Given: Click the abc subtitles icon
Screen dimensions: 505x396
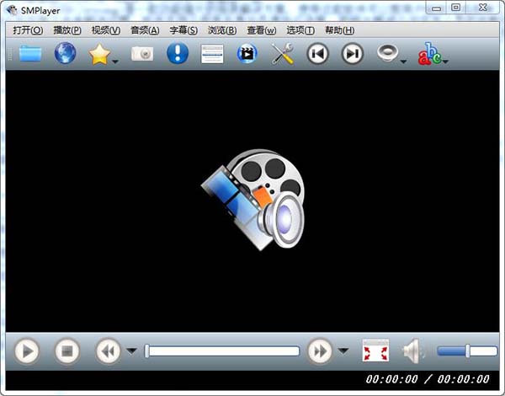Looking at the screenshot, I should pyautogui.click(x=429, y=54).
